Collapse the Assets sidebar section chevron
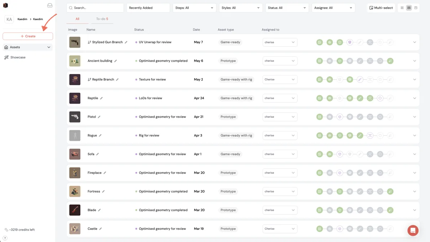The image size is (430, 242). [x=49, y=47]
